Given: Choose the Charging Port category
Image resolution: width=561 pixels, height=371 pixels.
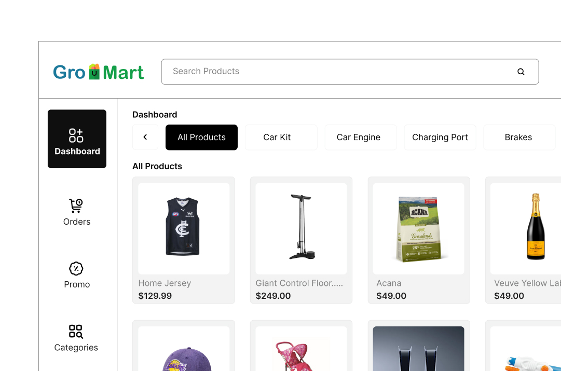Looking at the screenshot, I should coord(440,138).
